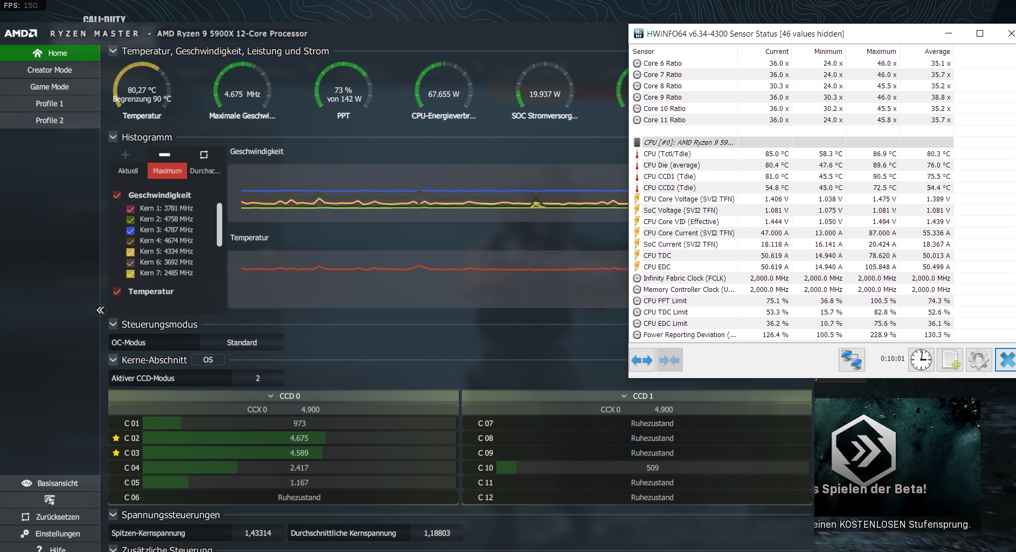Collapse the Temperatur, Geschwindigkeit, Leistung und Strom section
The image size is (1016, 552).
point(113,51)
